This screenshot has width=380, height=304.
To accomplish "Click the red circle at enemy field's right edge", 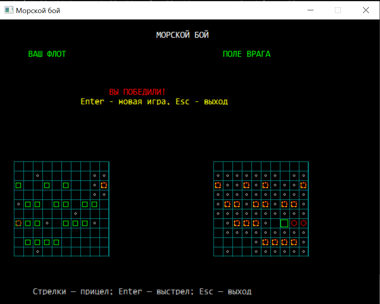I will click(x=304, y=223).
